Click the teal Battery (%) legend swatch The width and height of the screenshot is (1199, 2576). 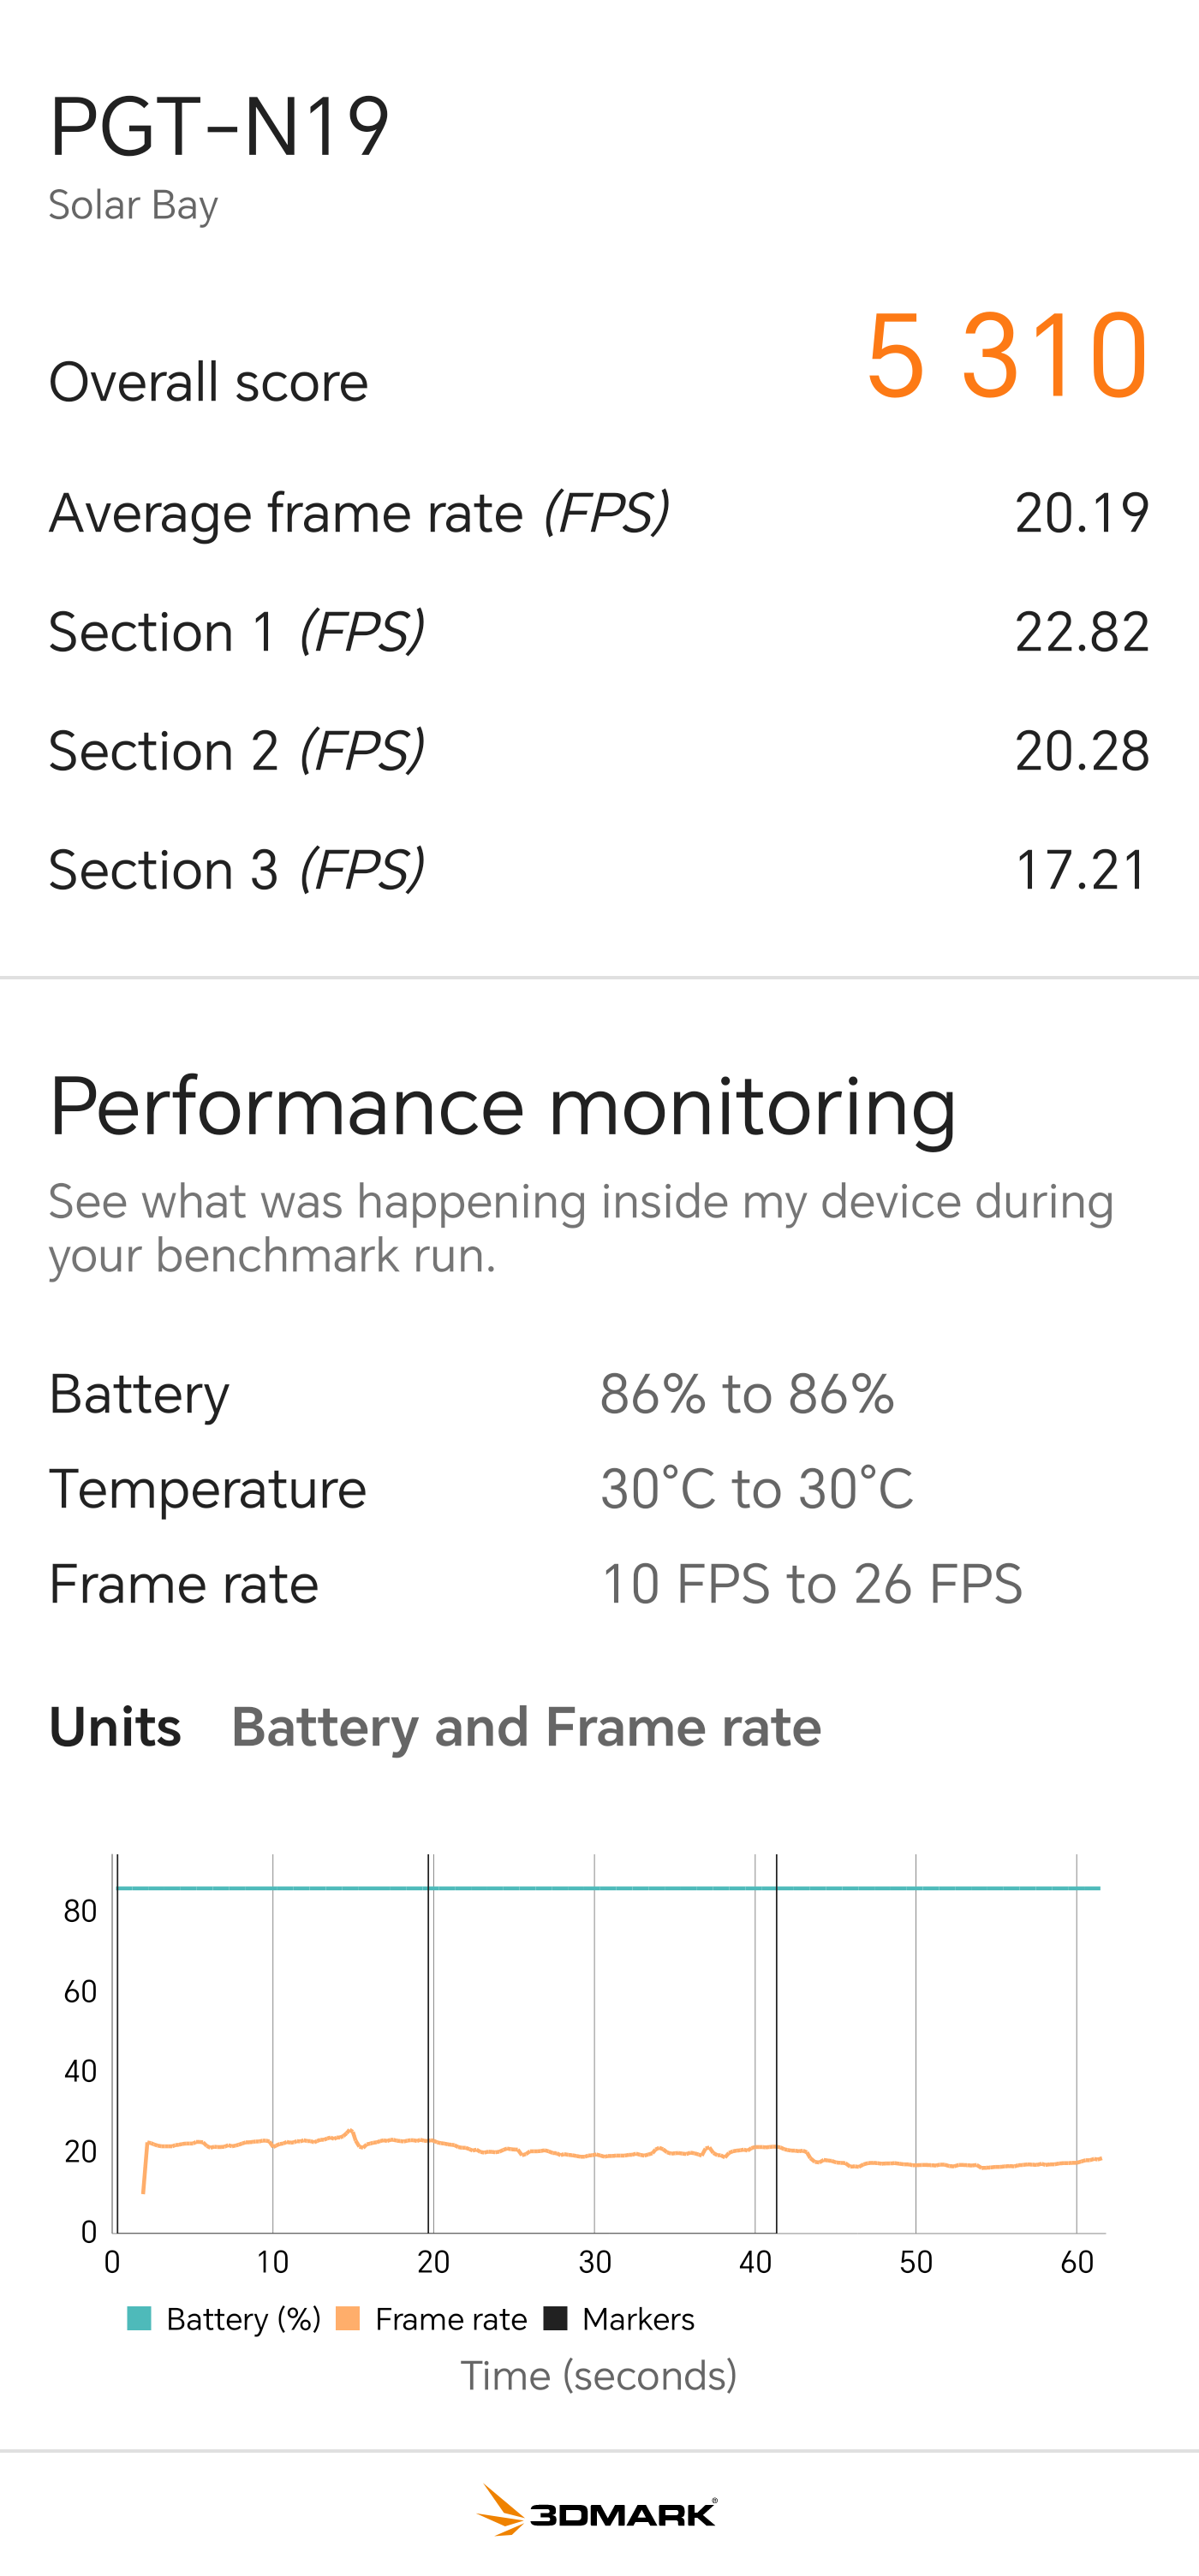(139, 2319)
